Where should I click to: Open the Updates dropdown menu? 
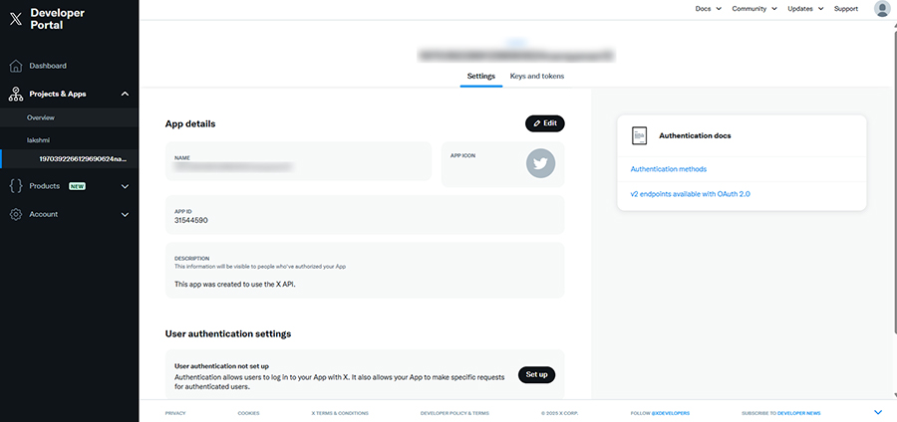(805, 9)
